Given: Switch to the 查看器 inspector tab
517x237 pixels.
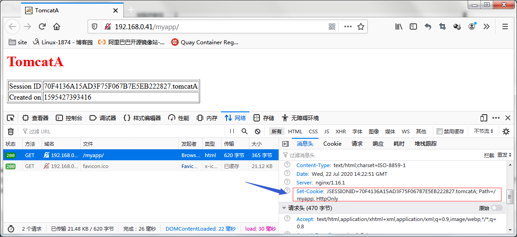Looking at the screenshot, I should (35, 118).
